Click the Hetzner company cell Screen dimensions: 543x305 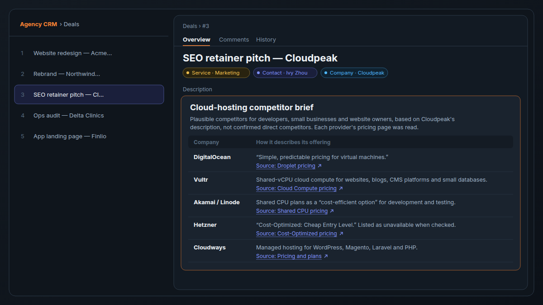coord(205,225)
